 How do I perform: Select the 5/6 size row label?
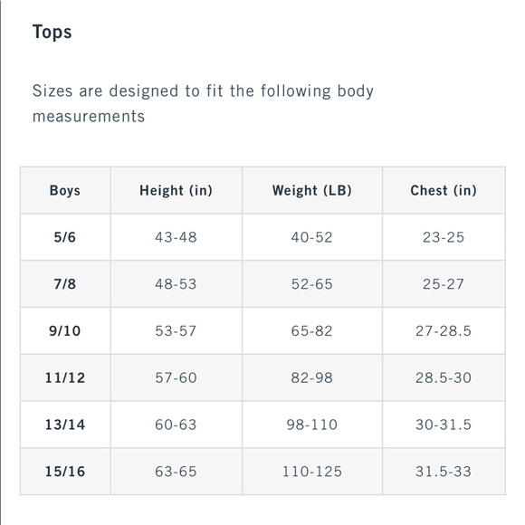[x=65, y=237]
